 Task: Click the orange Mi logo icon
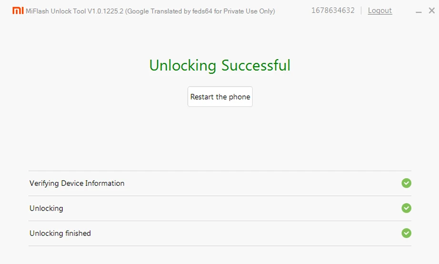point(18,10)
